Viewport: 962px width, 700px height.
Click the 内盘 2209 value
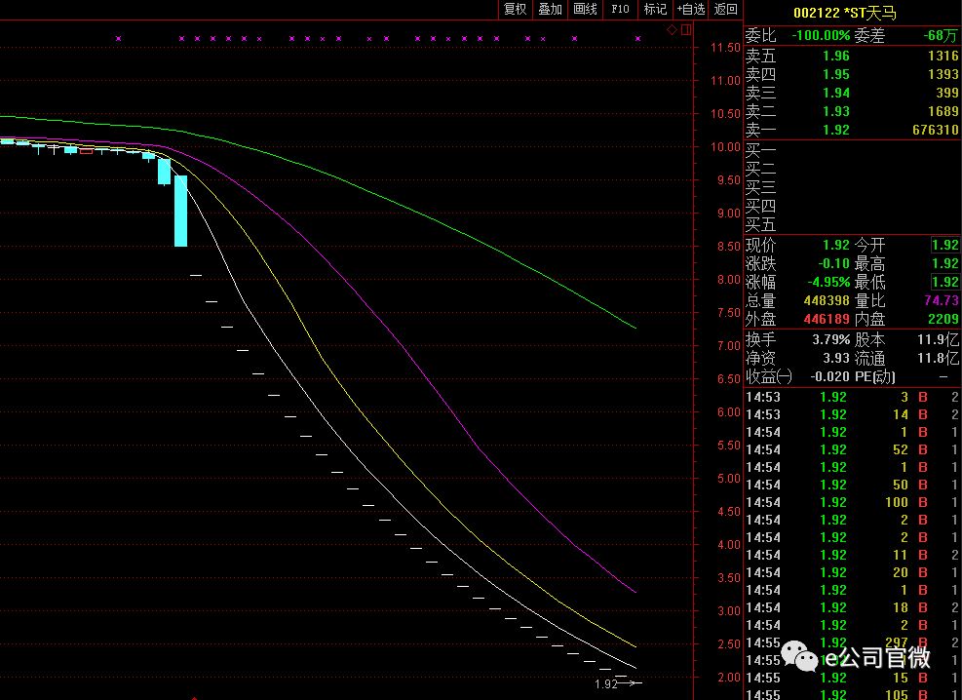click(x=943, y=319)
